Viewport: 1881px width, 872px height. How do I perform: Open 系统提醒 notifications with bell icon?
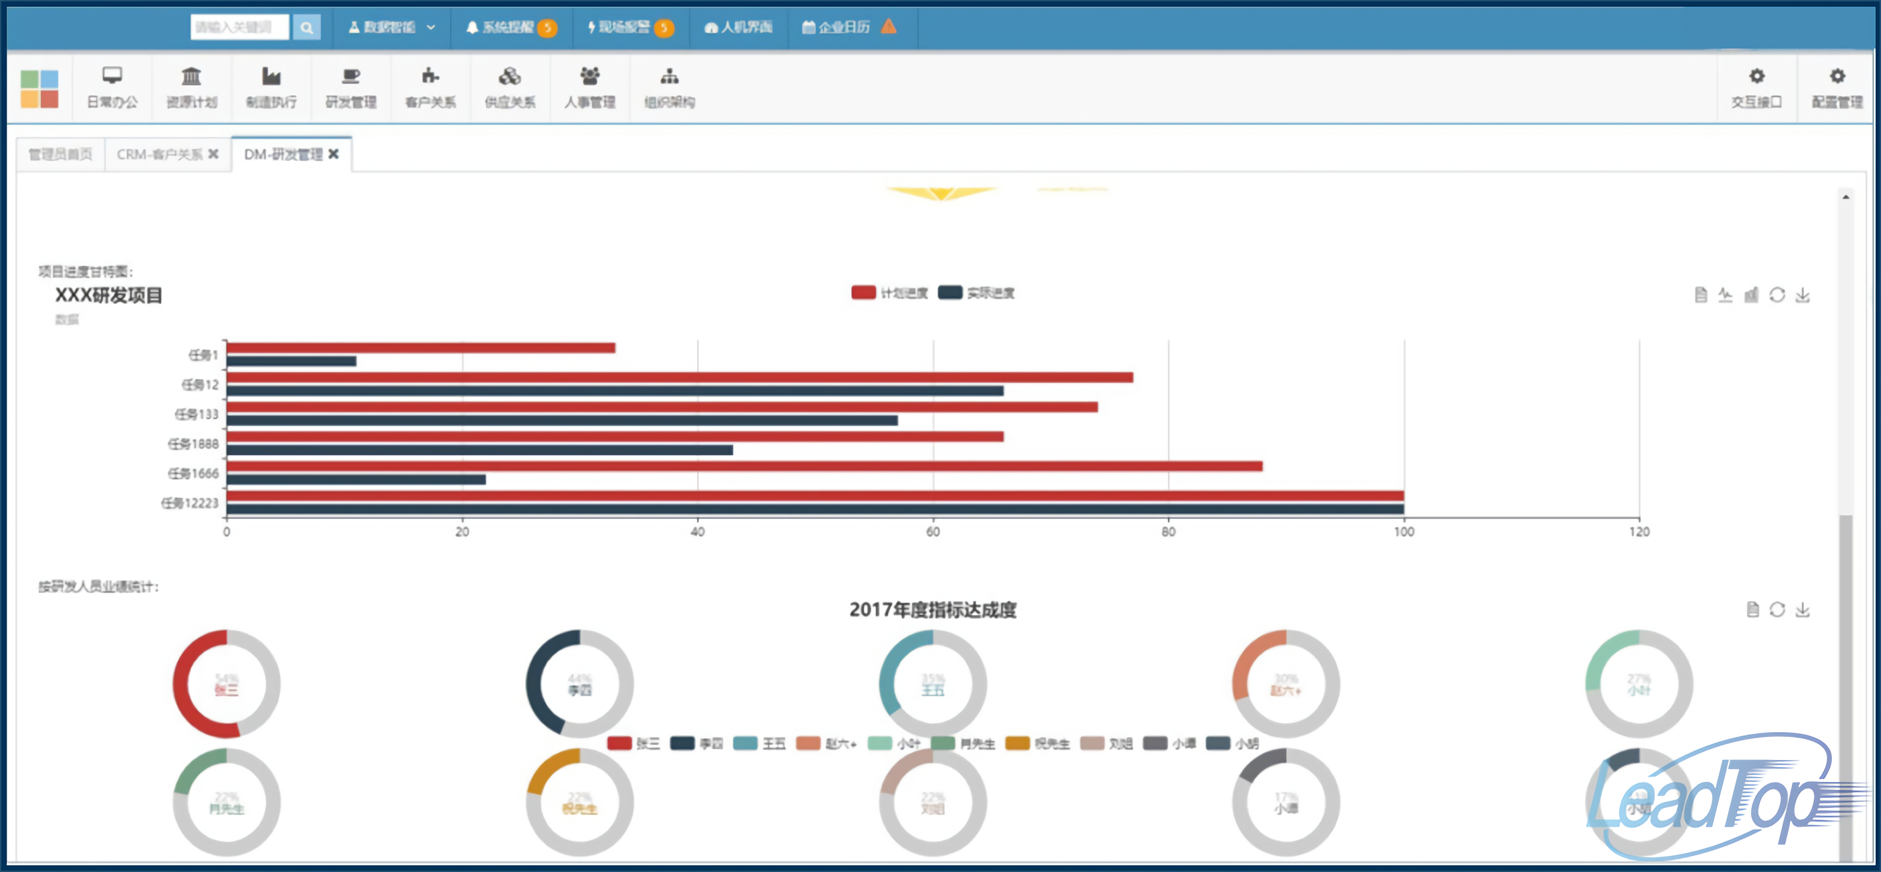(x=511, y=28)
